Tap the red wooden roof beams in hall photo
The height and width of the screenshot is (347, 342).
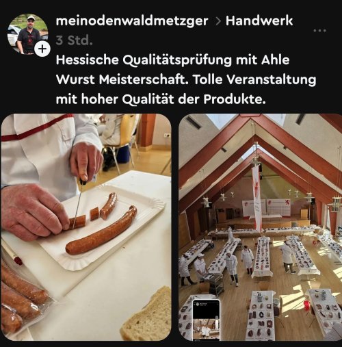pyautogui.click(x=260, y=149)
